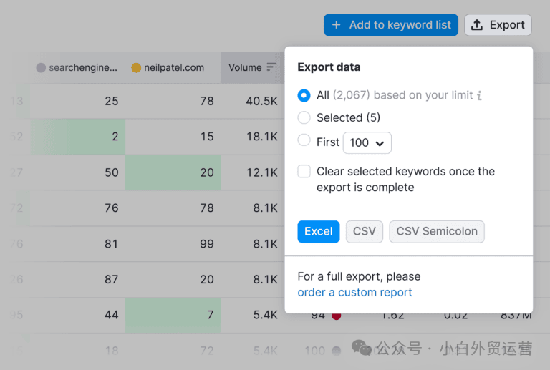Open the order a custom report link
The image size is (550, 370).
354,292
